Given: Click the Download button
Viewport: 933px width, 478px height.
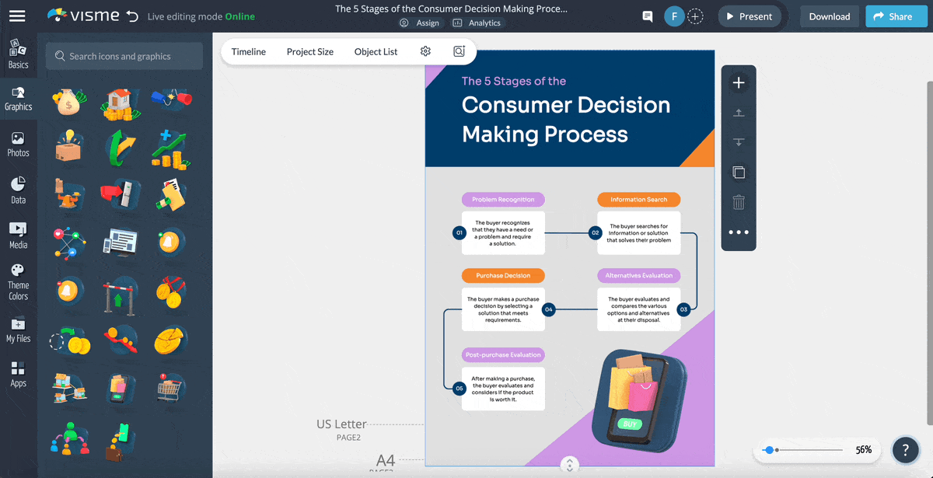Looking at the screenshot, I should pyautogui.click(x=829, y=16).
